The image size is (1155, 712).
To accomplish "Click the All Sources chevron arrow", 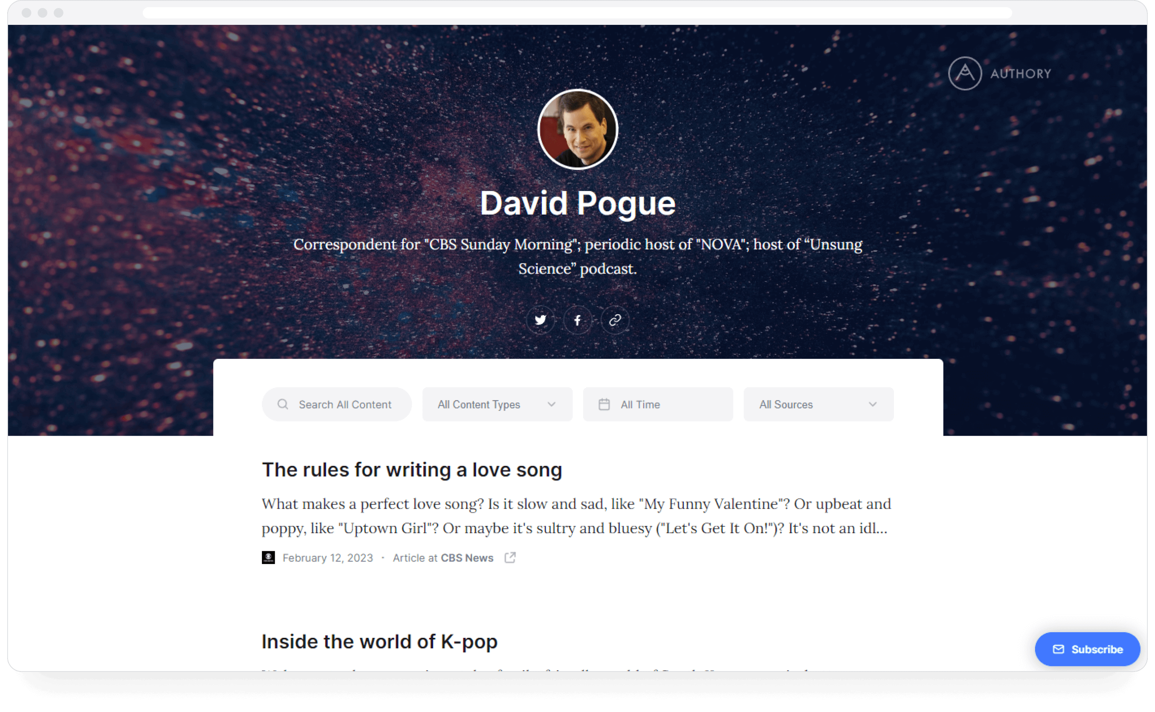I will pyautogui.click(x=872, y=405).
